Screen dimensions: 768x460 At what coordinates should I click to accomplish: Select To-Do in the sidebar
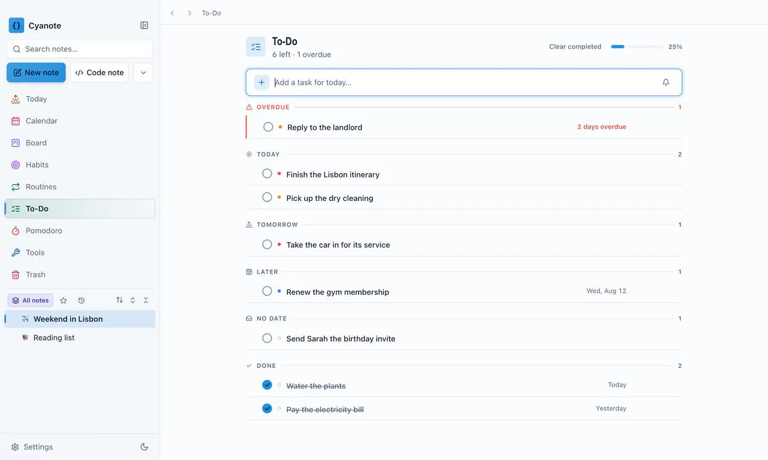(x=80, y=209)
